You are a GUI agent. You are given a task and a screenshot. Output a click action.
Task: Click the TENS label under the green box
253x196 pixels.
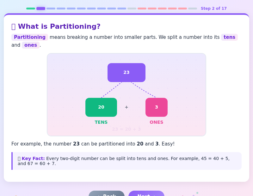101,122
